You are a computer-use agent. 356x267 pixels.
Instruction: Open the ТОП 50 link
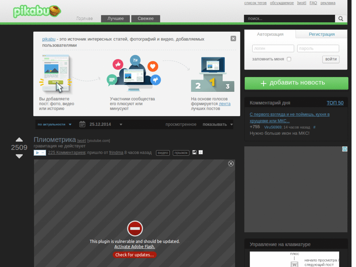click(335, 103)
